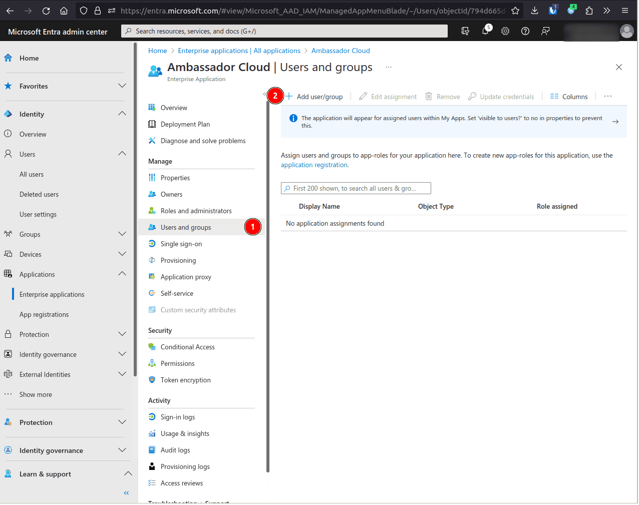Follow the arrow on the info banner
The image size is (639, 505).
615,122
